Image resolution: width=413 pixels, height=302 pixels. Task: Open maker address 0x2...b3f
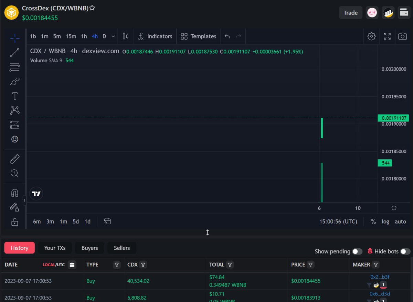pyautogui.click(x=380, y=277)
